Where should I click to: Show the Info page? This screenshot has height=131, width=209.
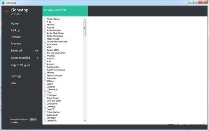[13, 83]
